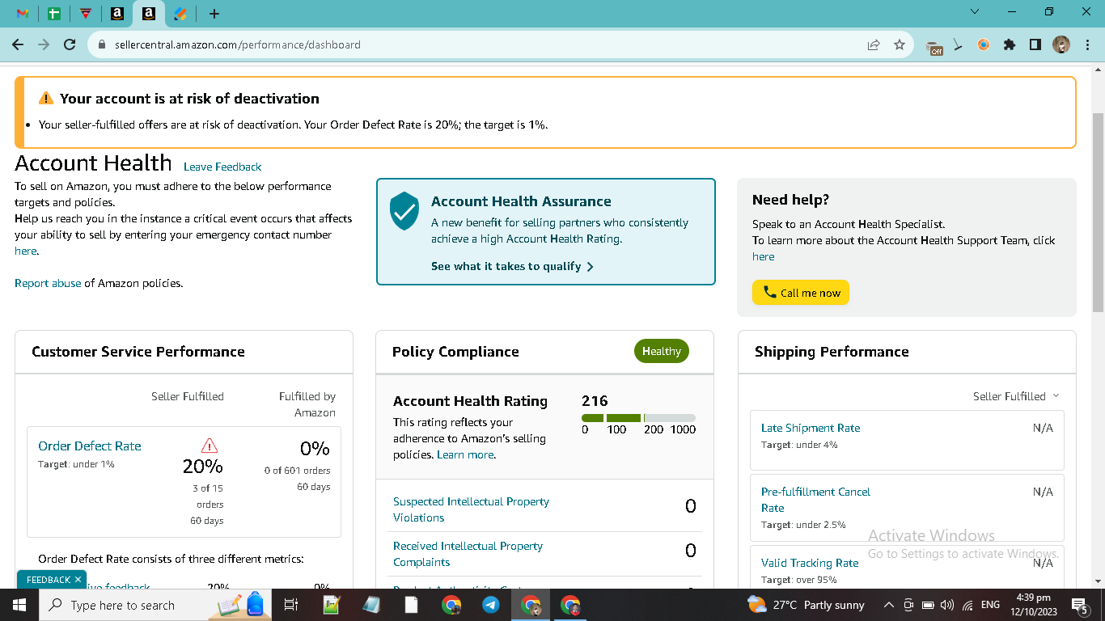Click the Healthy status badge
The width and height of the screenshot is (1105, 621).
click(x=662, y=351)
